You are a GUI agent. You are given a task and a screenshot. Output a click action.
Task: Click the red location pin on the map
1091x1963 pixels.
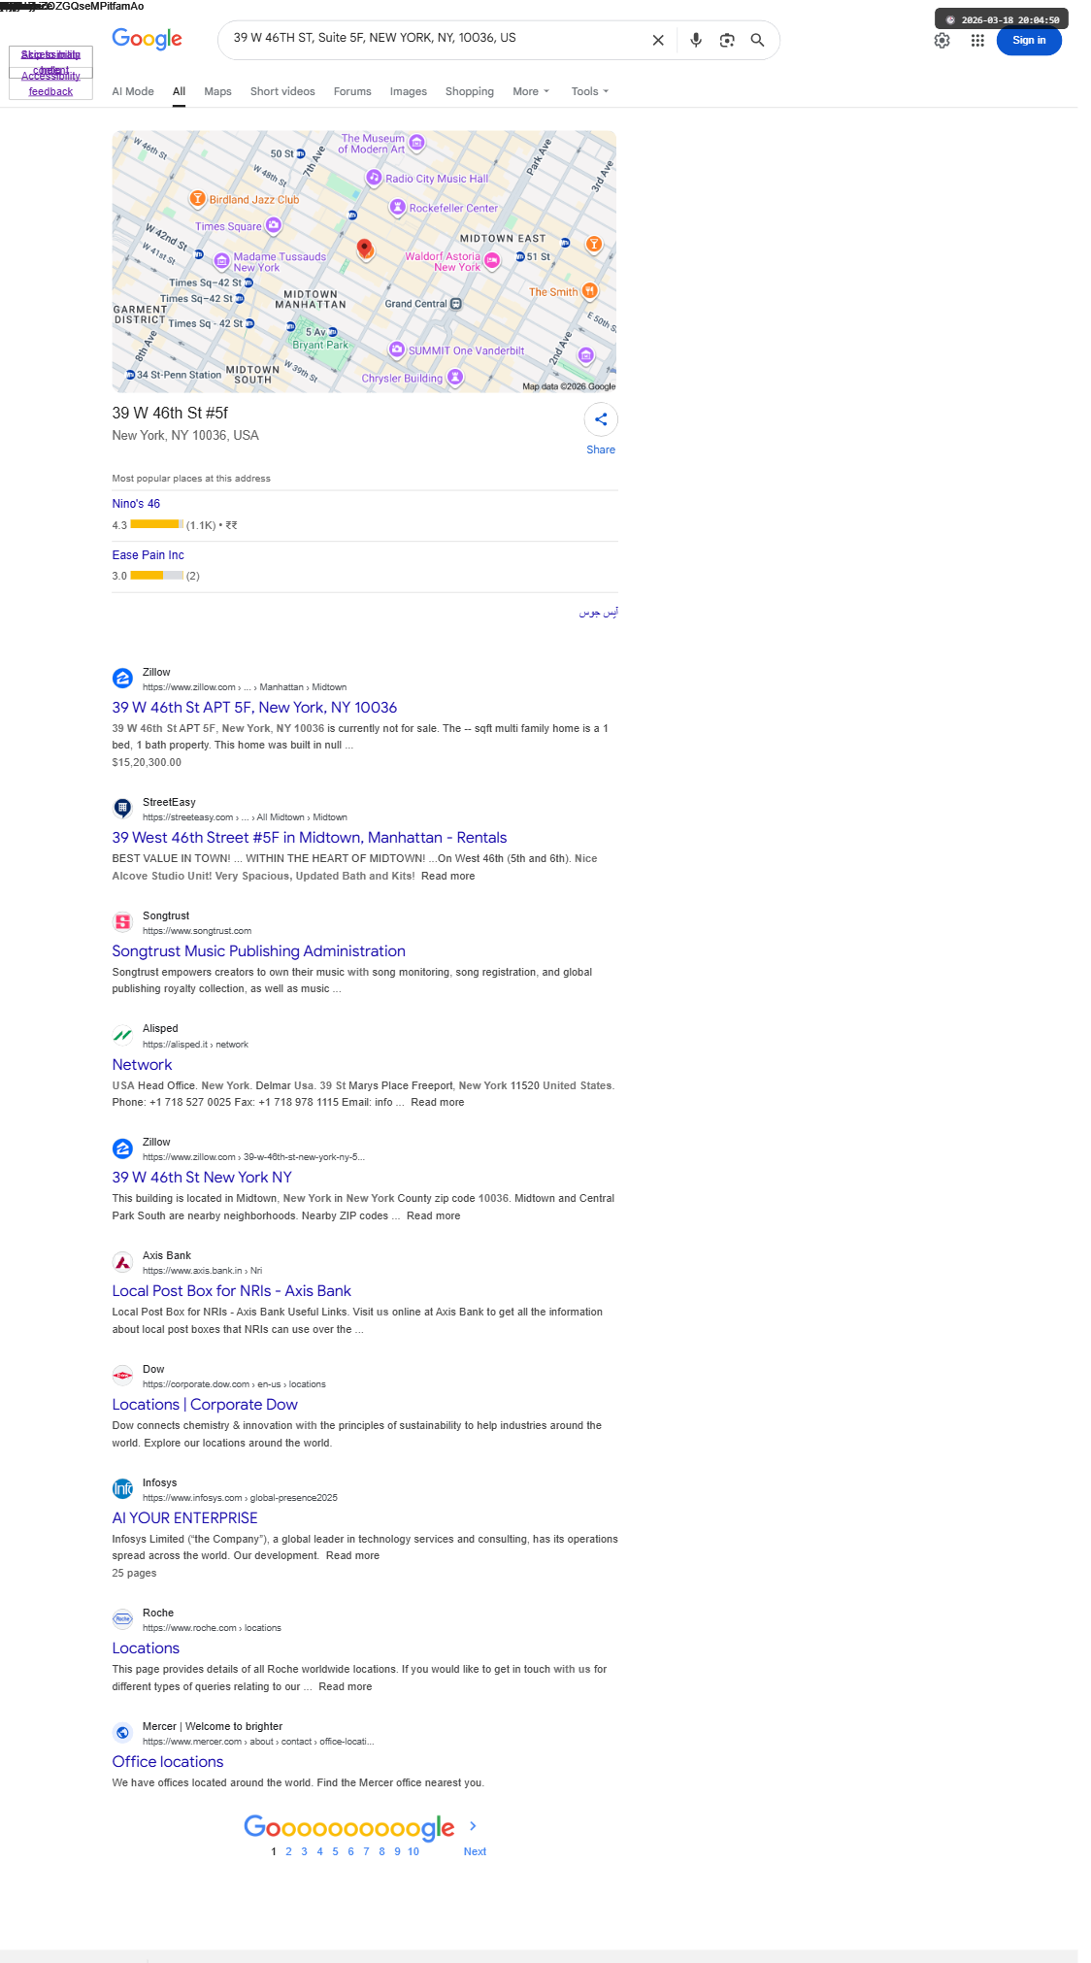pyautogui.click(x=364, y=249)
